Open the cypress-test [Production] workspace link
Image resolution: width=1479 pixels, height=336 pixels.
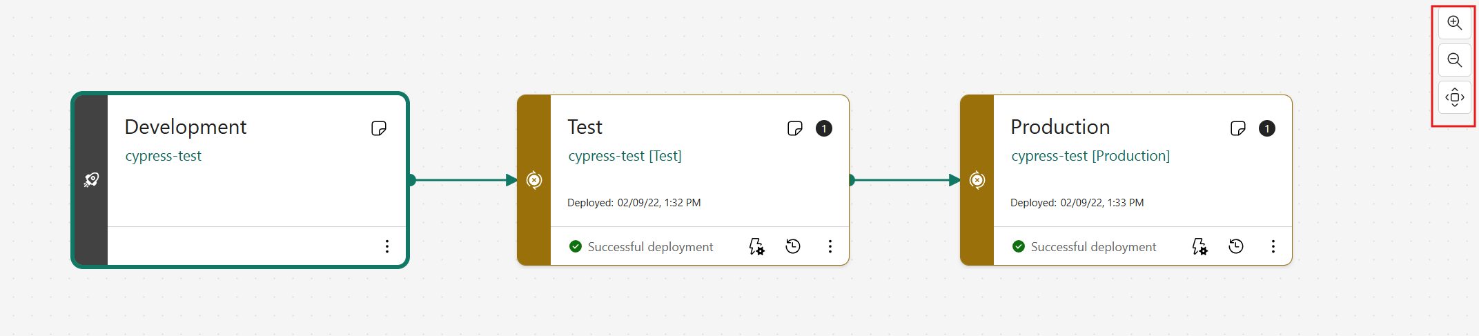[x=1090, y=156]
